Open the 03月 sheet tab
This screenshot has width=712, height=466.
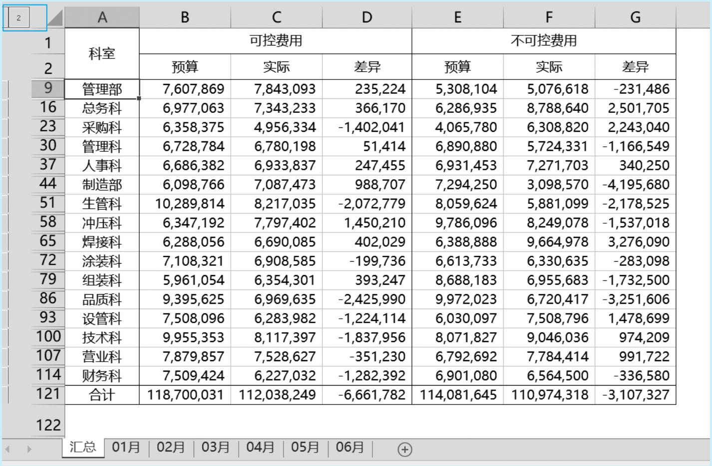coord(215,447)
